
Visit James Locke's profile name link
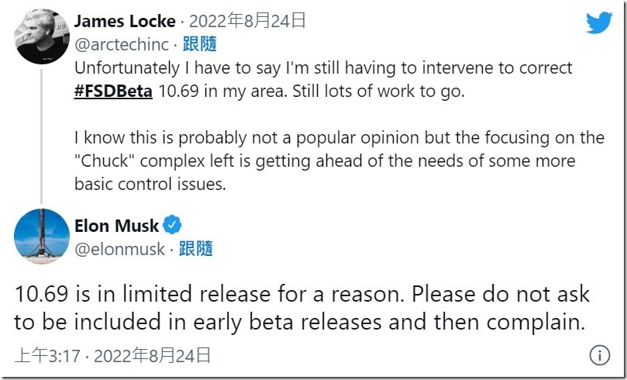point(122,22)
